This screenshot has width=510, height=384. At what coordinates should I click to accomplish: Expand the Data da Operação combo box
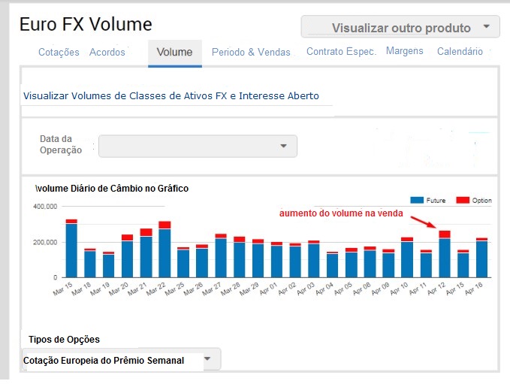[x=198, y=146]
